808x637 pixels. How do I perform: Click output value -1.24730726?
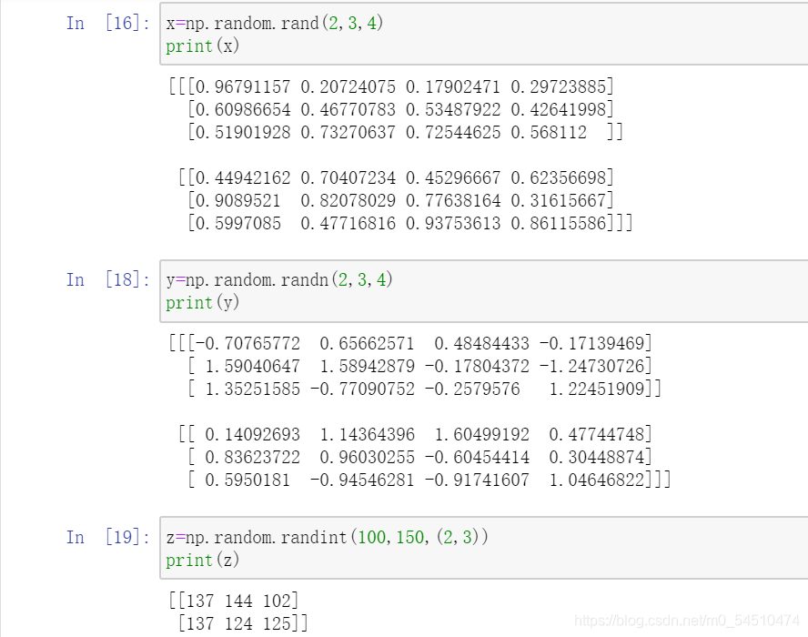pos(592,366)
